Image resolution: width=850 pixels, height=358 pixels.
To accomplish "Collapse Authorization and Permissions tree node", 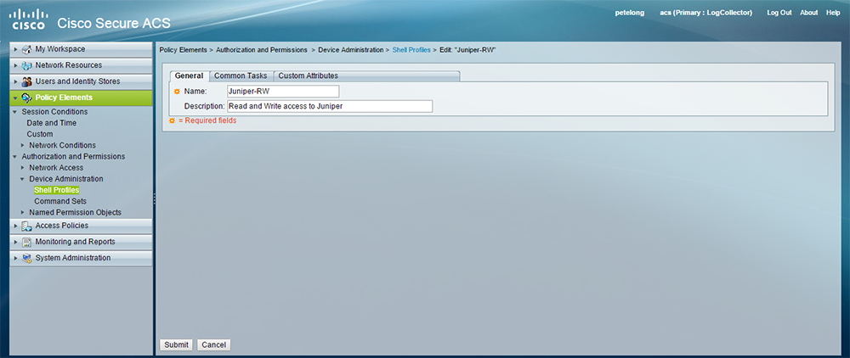I will (15, 156).
